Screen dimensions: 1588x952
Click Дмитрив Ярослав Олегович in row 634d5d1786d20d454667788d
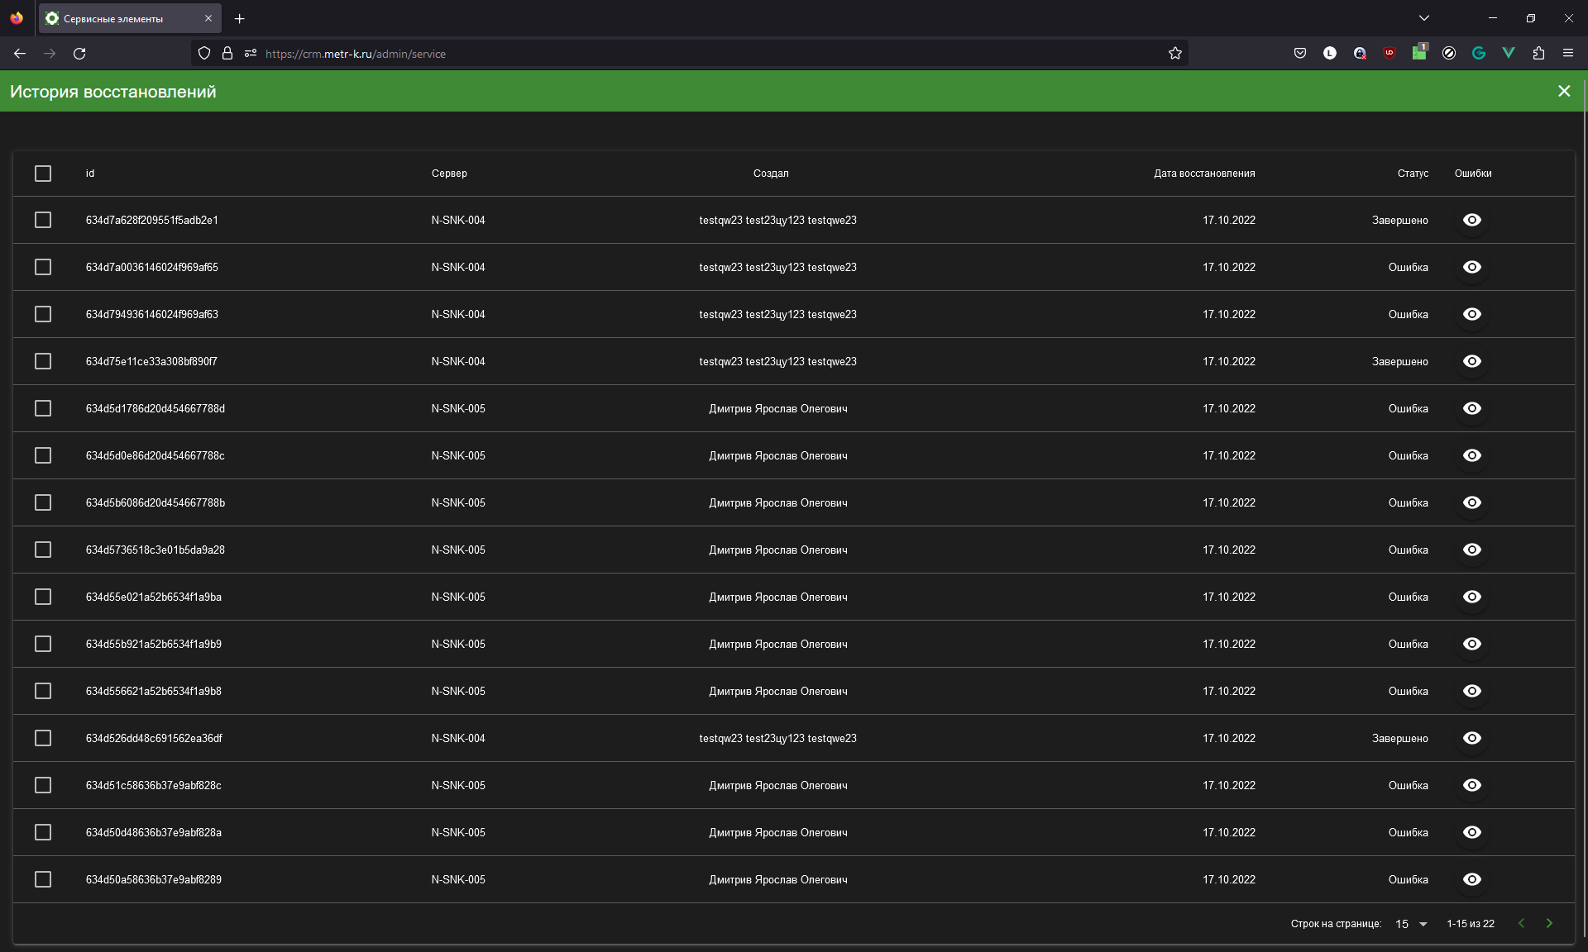coord(777,408)
